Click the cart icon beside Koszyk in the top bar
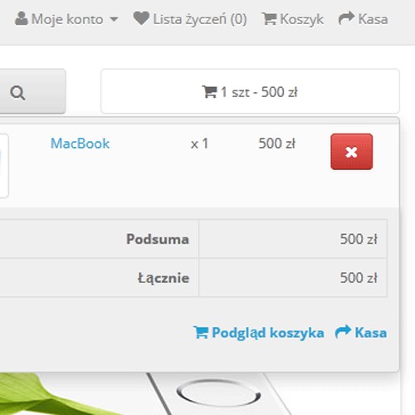415x415 pixels. [x=269, y=19]
